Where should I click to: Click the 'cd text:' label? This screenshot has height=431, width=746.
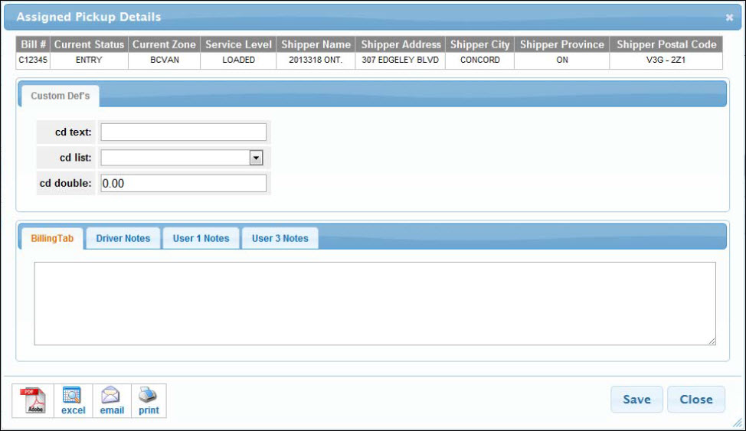[73, 132]
